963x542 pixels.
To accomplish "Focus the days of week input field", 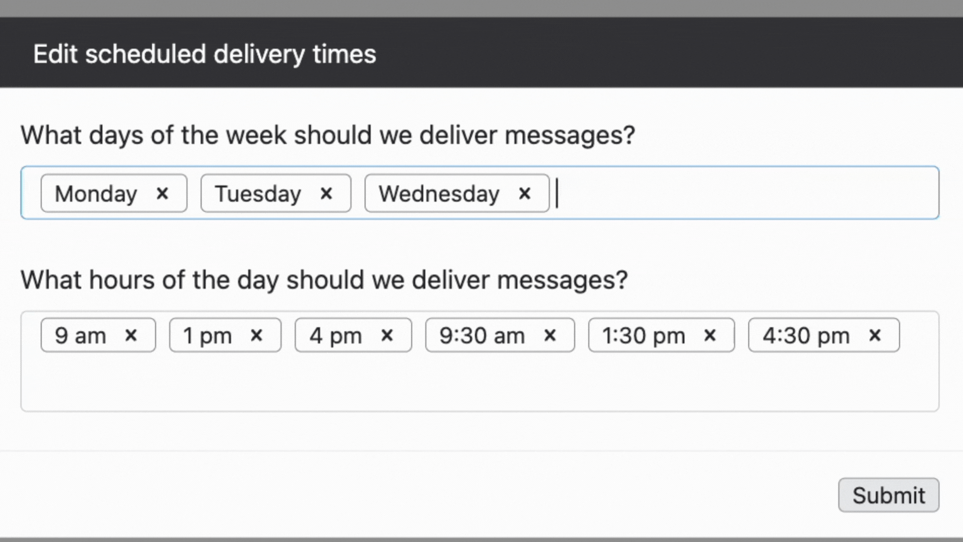I will coord(742,193).
